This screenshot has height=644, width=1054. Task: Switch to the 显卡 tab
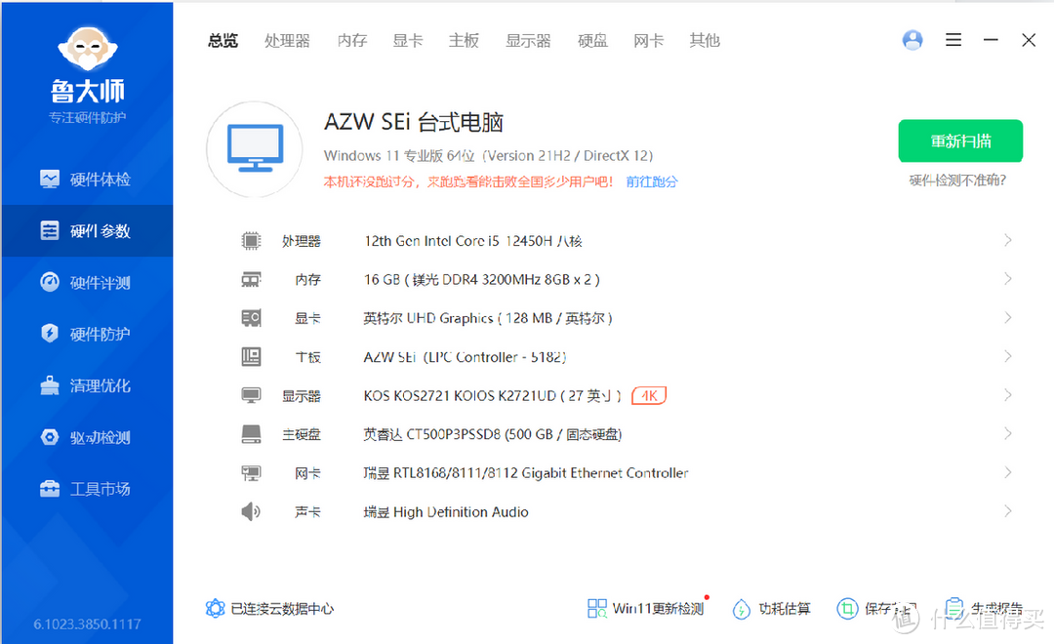[x=408, y=40]
